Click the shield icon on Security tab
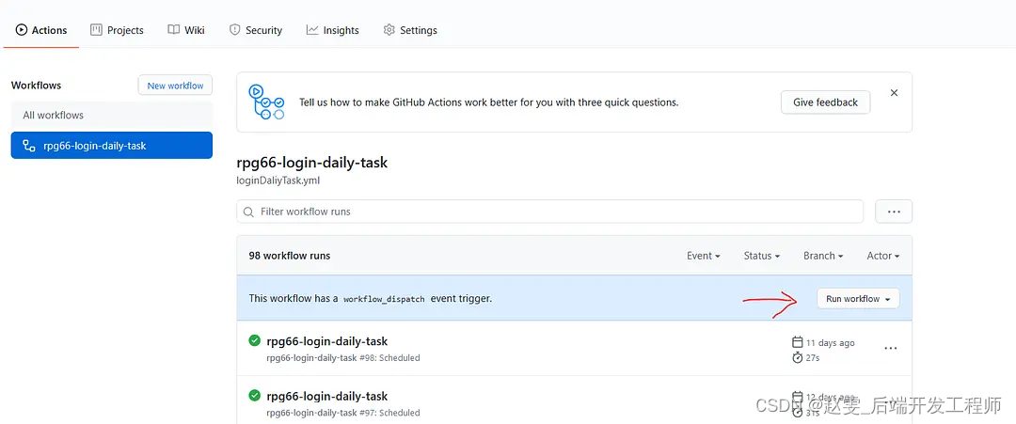Screen dimensions: 1016x424 (x=234, y=30)
